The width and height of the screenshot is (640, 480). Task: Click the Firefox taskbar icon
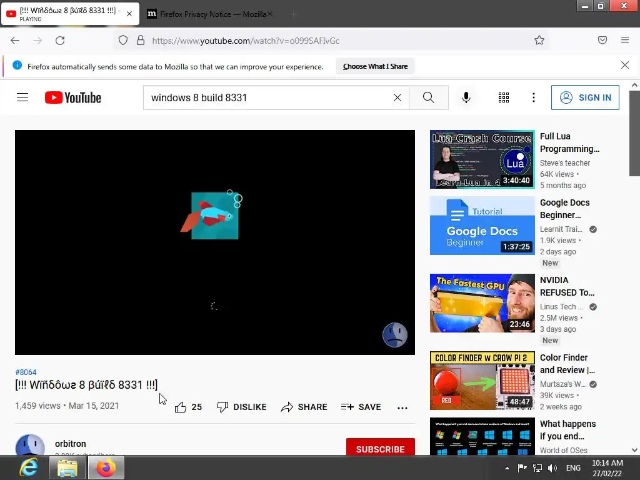point(106,467)
